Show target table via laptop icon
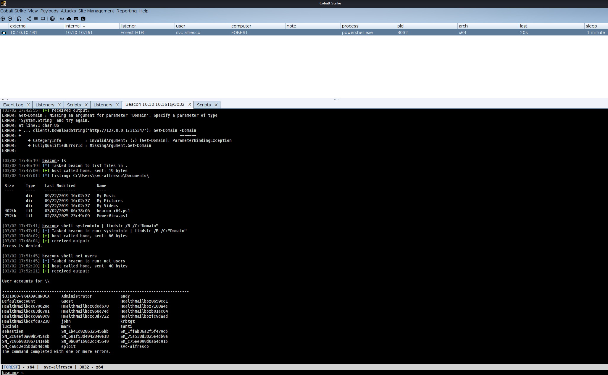The image size is (608, 375). pyautogui.click(x=43, y=19)
